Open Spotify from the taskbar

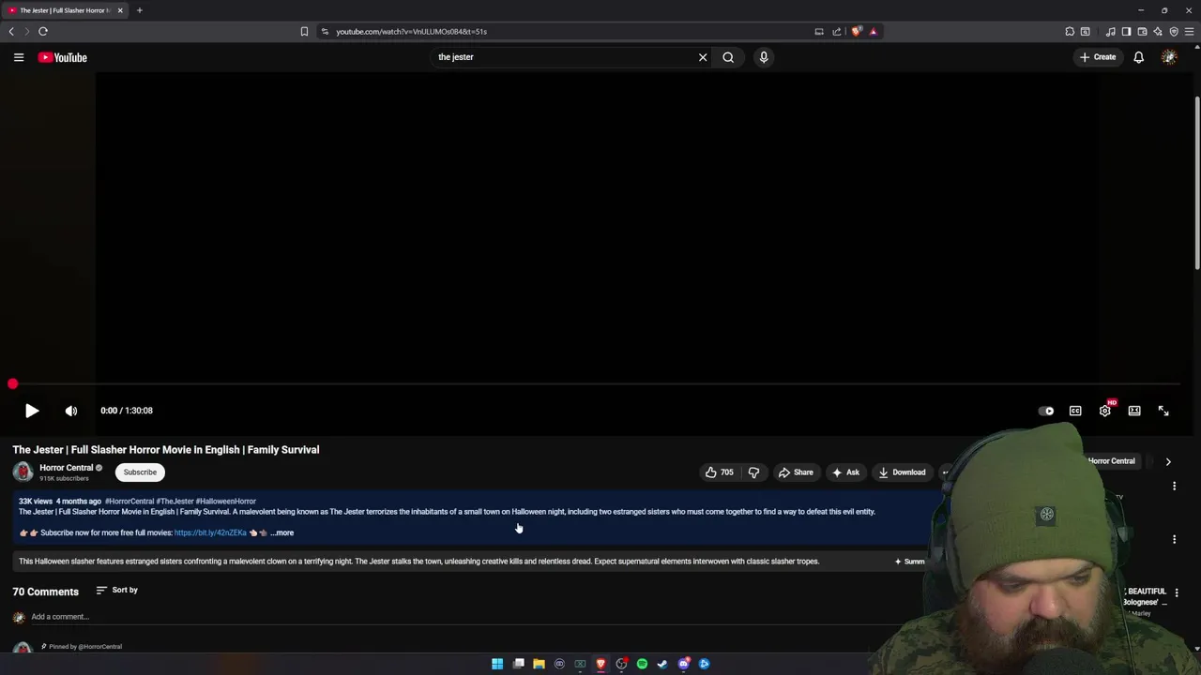click(642, 664)
